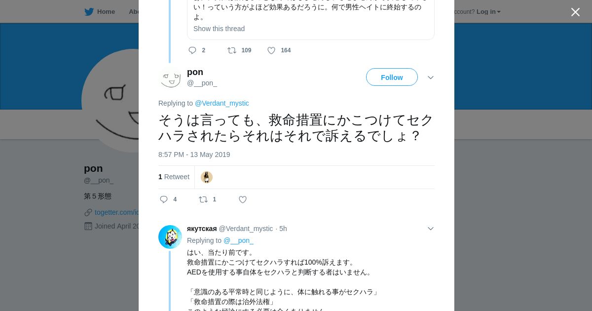Click reply icon on the parent tweet
592x311 pixels.
click(192, 50)
